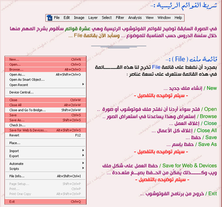222x207 pixels.
Task: Click the green 'Save As' tutorial label
Action: coord(207,144)
